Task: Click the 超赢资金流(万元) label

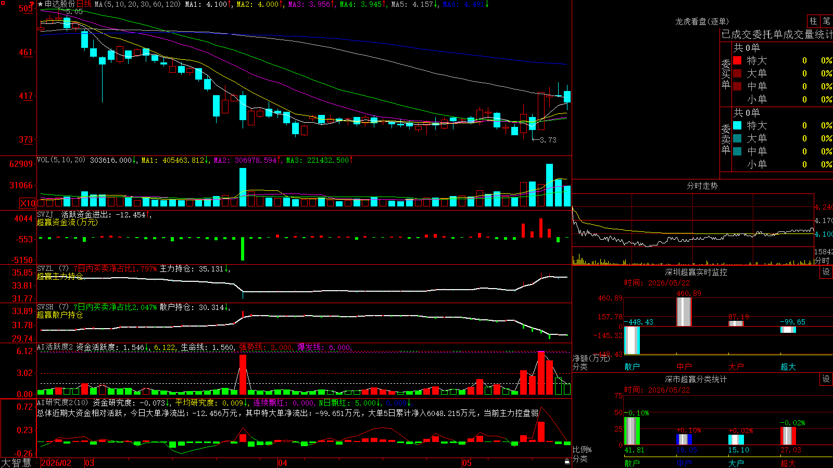Action: [x=67, y=222]
